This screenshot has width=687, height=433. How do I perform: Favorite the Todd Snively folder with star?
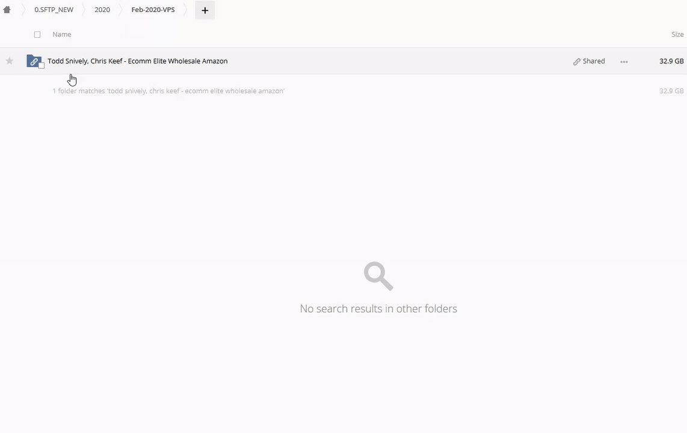(10, 61)
